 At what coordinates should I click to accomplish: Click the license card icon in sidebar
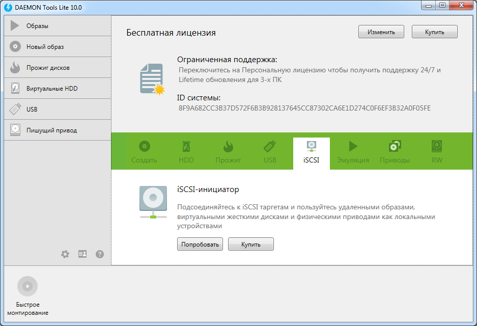[82, 254]
